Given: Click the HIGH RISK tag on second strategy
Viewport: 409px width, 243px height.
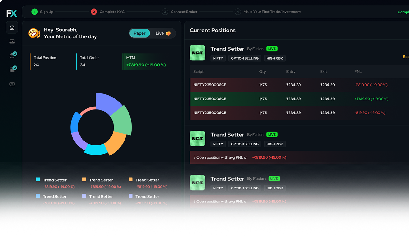Looking at the screenshot, I should [275, 144].
